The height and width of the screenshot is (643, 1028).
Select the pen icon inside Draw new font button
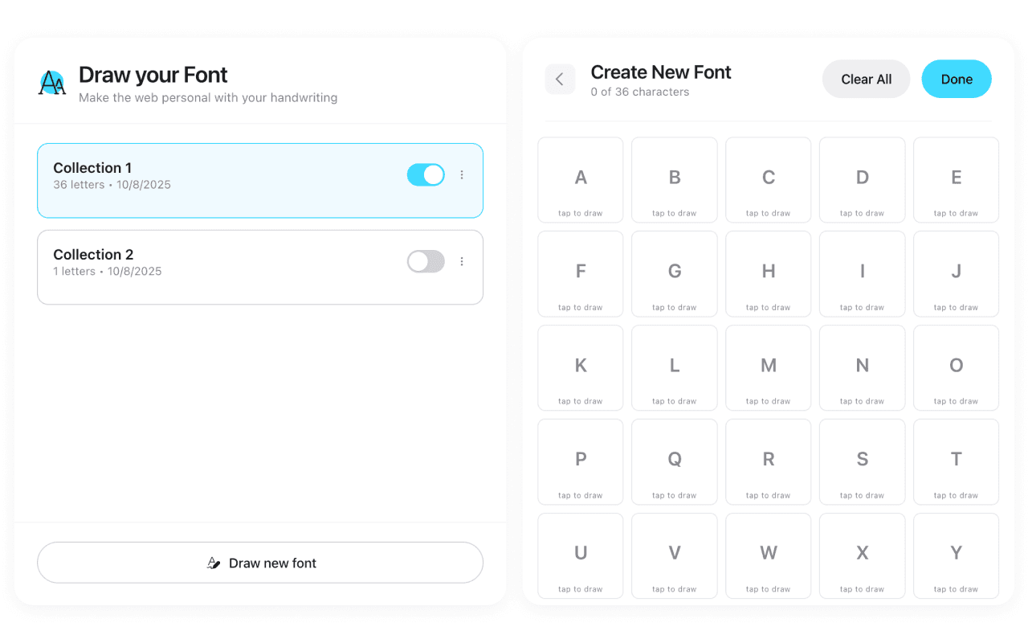(x=214, y=563)
